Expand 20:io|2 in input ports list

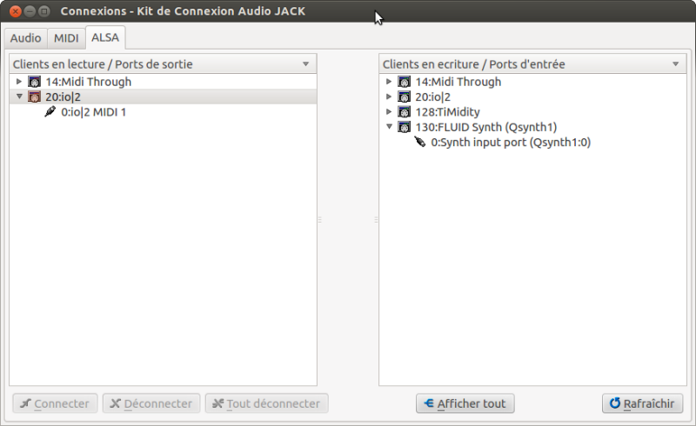coord(389,97)
